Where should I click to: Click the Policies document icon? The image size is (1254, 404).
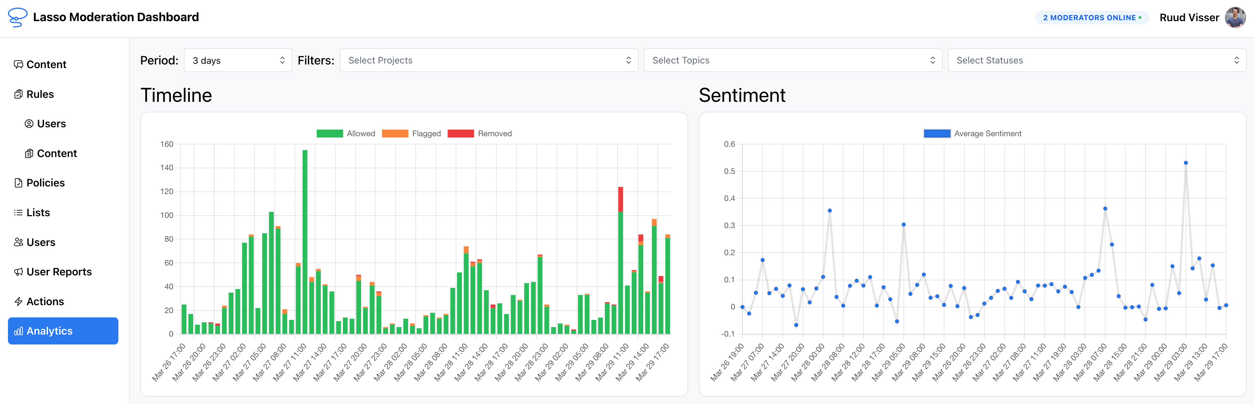point(19,182)
